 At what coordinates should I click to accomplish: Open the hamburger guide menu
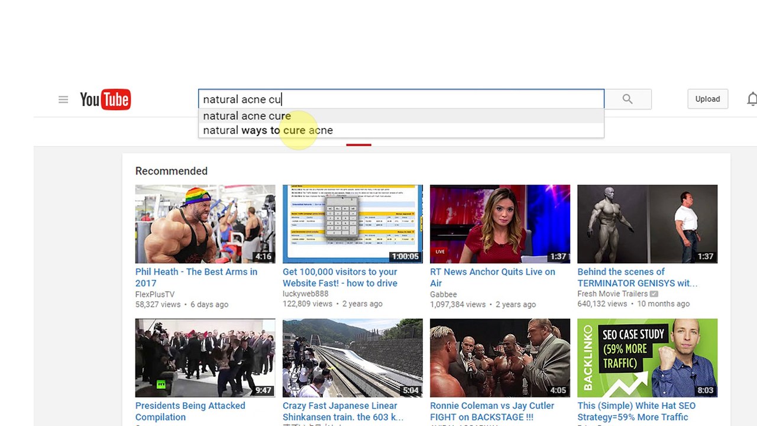coord(63,99)
